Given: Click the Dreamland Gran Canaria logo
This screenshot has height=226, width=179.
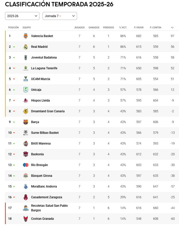Looking at the screenshot, I should (25, 111).
